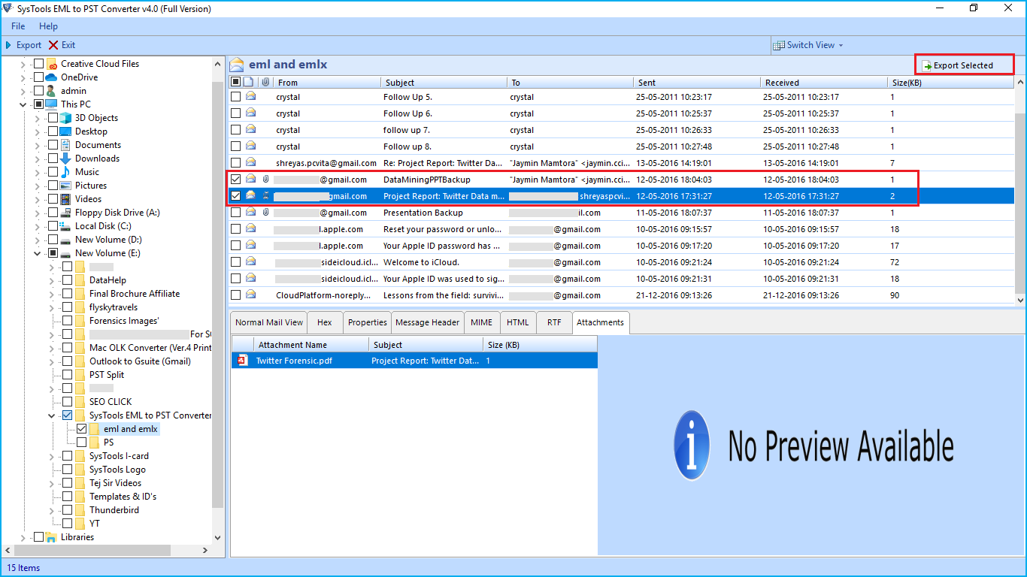
Task: Switch to the Normal Mail View tab
Action: (269, 322)
